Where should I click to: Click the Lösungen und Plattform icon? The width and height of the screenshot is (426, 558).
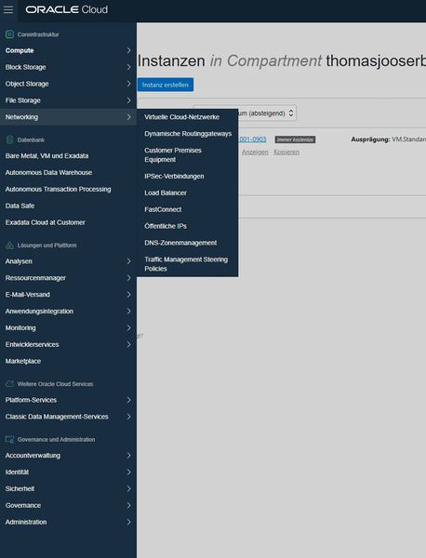[x=9, y=246]
